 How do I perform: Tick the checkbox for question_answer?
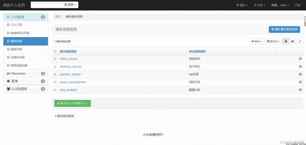pos(55,74)
